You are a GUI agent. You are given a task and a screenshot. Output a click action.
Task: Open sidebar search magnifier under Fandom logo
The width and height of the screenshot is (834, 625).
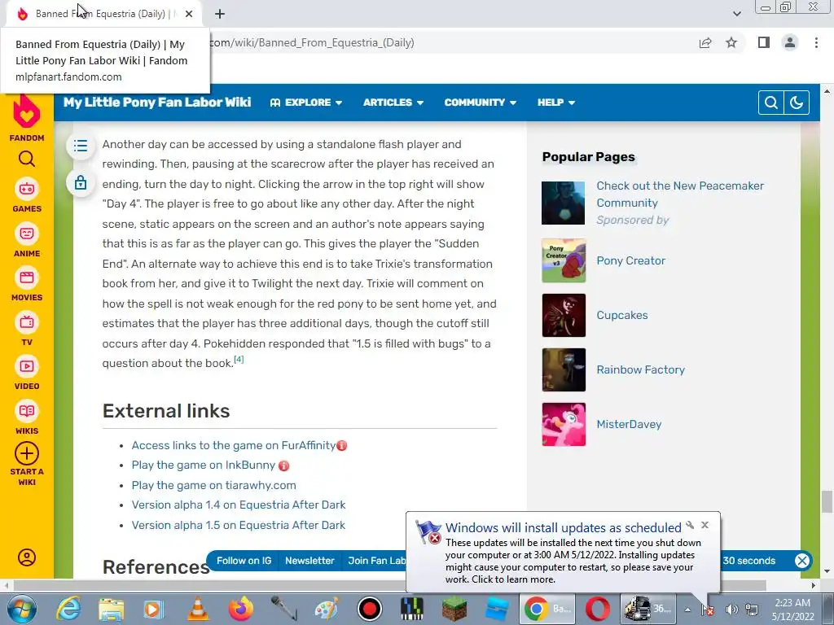point(27,159)
